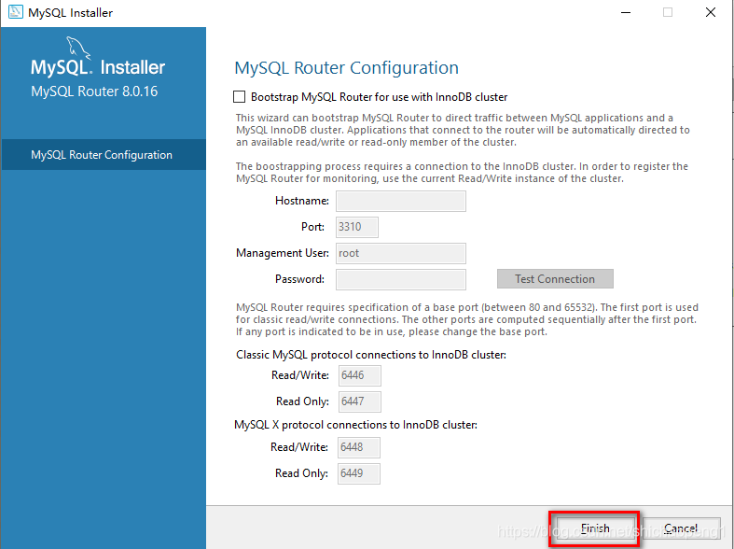Click the MySQL Router 8.0.16 version text
This screenshot has height=549, width=734.
pos(94,91)
